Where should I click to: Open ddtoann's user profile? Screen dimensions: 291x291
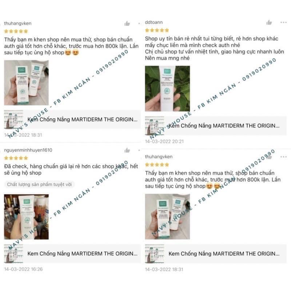tap(154, 22)
